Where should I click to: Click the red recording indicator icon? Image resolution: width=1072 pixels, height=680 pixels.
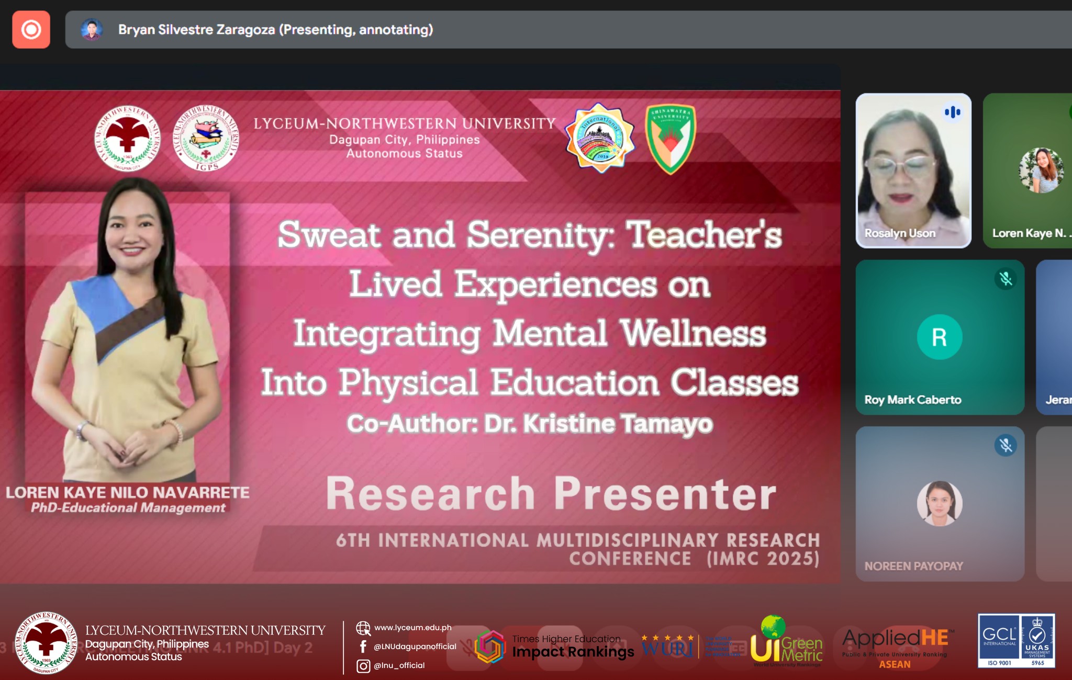pos(31,30)
